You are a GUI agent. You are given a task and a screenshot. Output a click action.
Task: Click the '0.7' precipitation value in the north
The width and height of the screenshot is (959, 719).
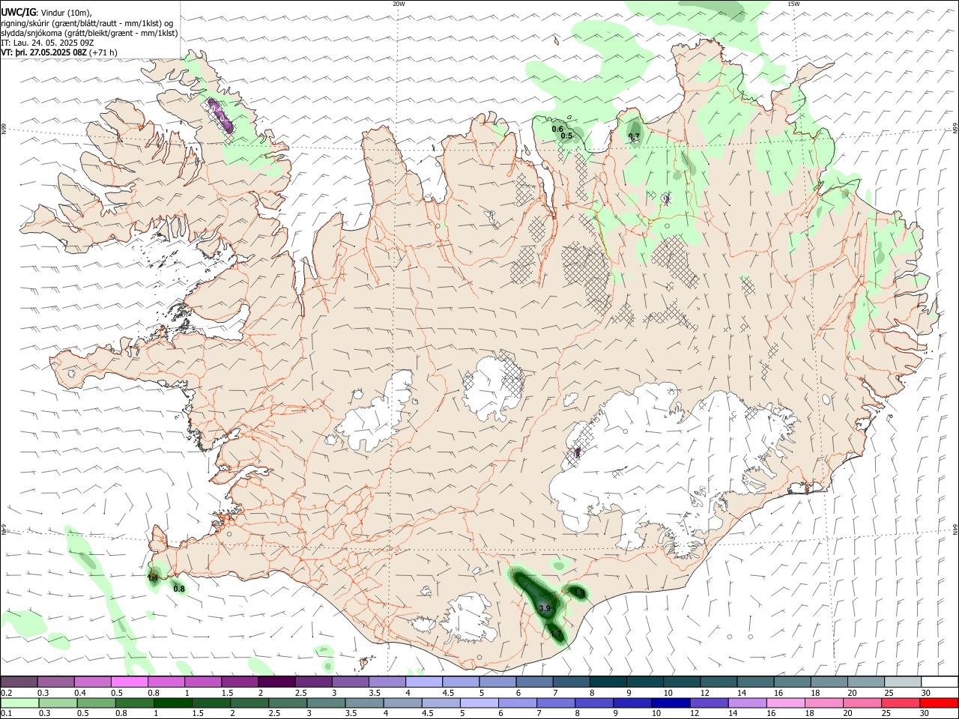634,137
